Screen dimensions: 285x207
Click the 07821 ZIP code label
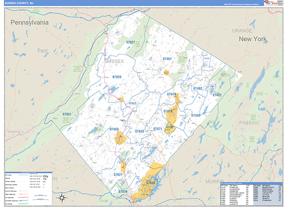point(118,175)
